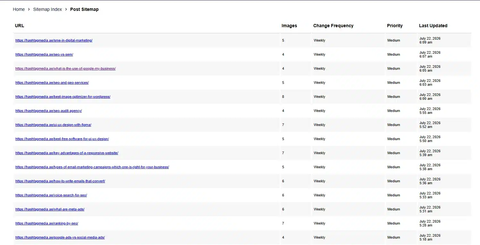Click the Change Frequency column header
This screenshot has height=245, width=480.
(333, 26)
